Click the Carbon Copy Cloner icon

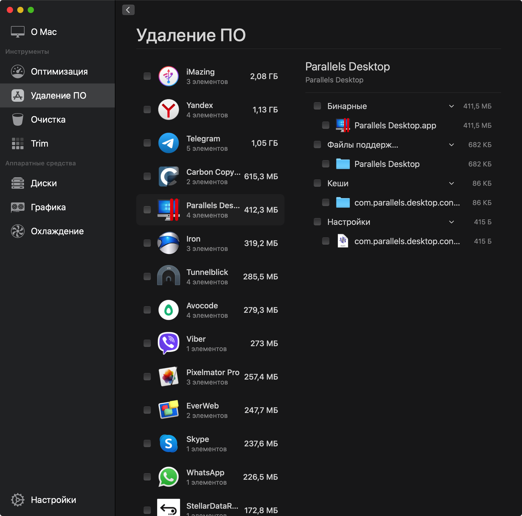168,176
